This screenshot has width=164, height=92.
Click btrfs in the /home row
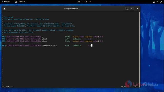tap(68, 41)
